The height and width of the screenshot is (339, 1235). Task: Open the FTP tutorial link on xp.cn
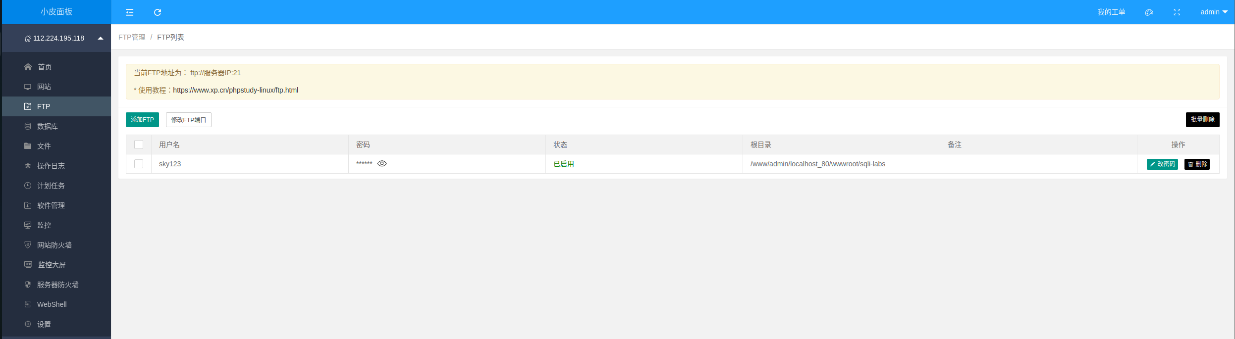(x=235, y=90)
